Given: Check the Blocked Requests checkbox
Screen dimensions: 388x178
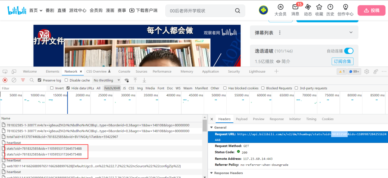Looking at the screenshot, I should tap(263, 88).
